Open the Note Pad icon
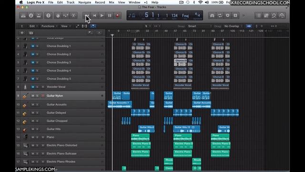The height and width of the screenshot is (172, 305). point(266,16)
